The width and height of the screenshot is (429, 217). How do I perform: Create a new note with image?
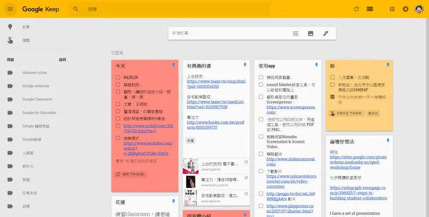point(311,34)
